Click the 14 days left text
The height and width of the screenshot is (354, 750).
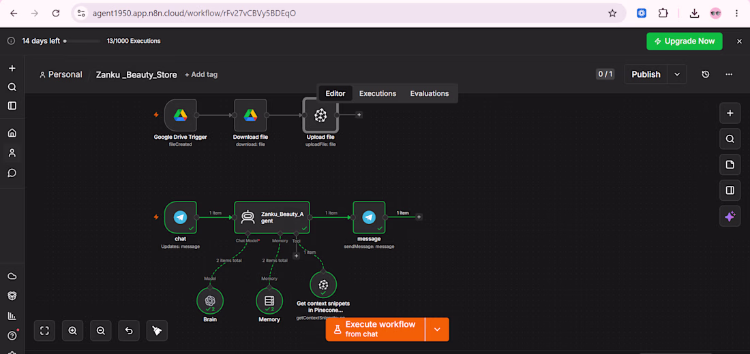41,41
